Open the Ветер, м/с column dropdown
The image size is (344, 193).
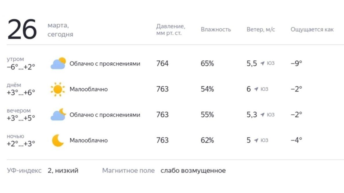pos(261,29)
